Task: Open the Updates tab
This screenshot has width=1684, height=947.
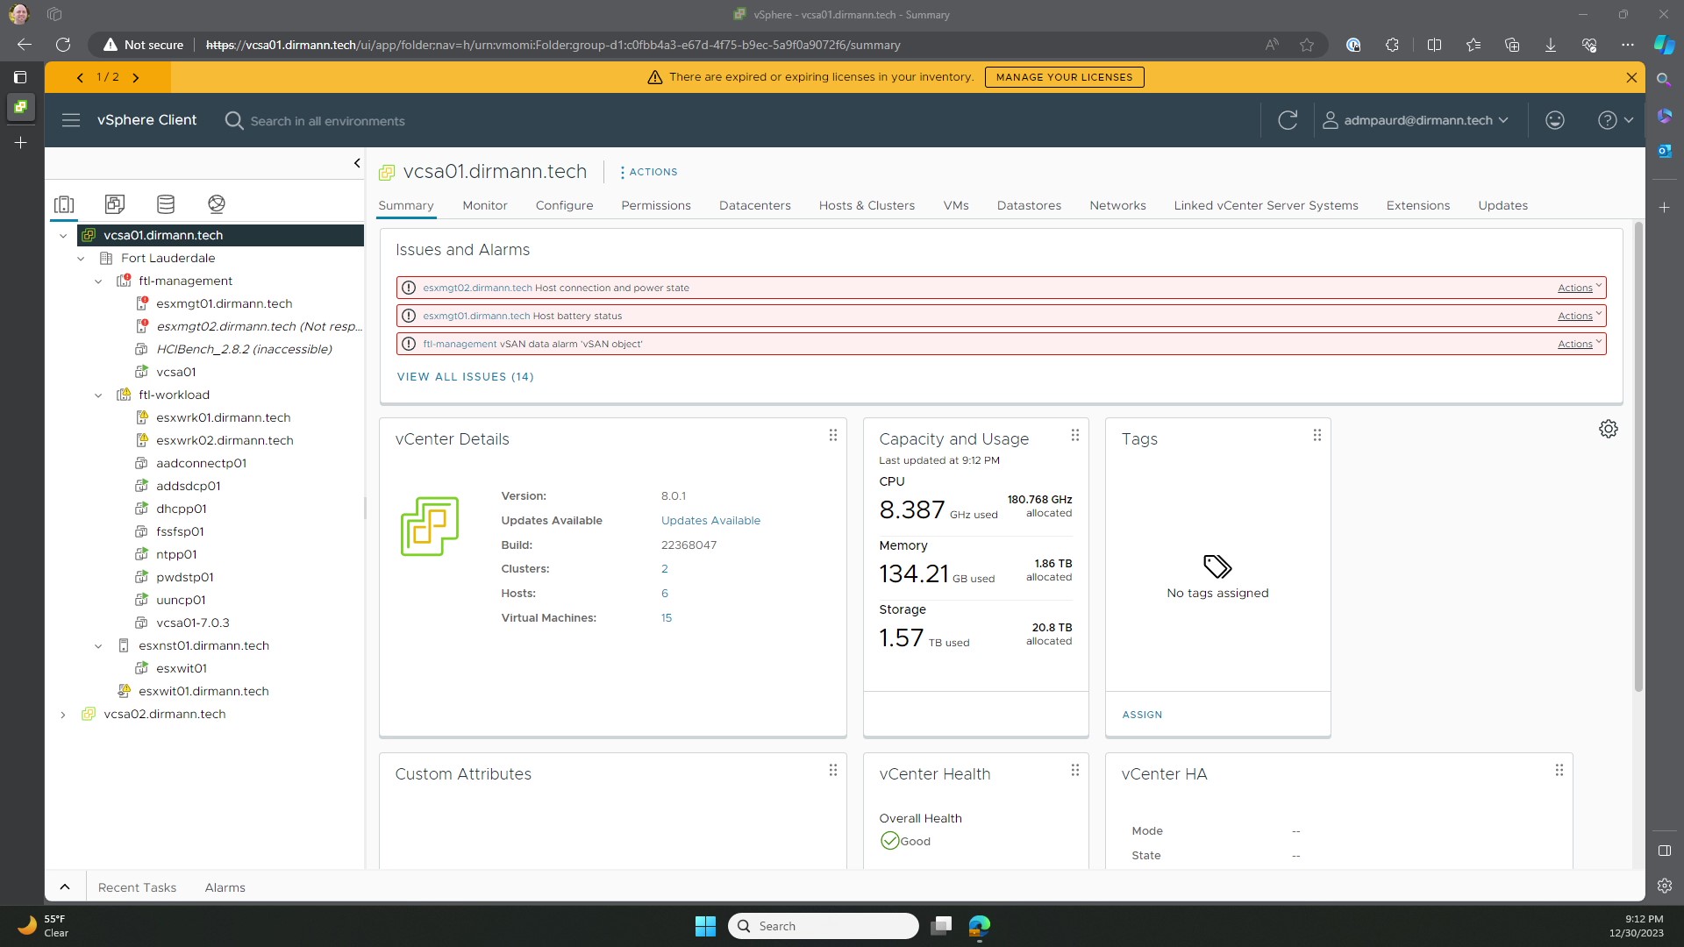Action: point(1502,205)
